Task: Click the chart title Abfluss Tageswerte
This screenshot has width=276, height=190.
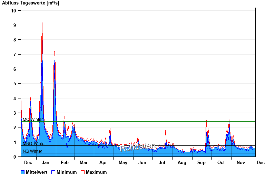Action: 30,3
